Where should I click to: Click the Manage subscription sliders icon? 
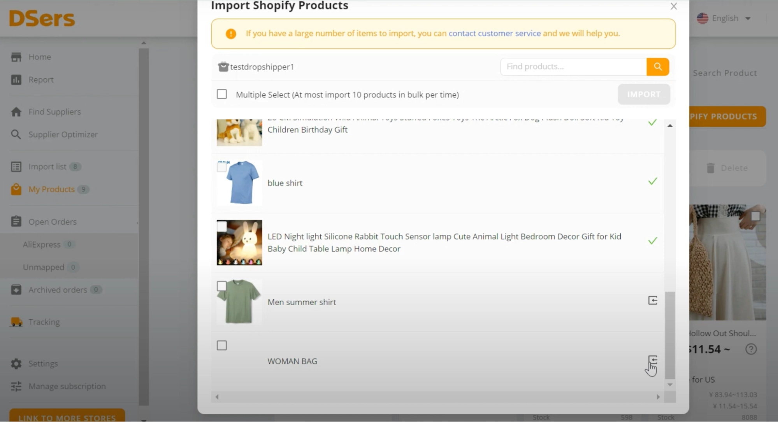[x=16, y=386]
